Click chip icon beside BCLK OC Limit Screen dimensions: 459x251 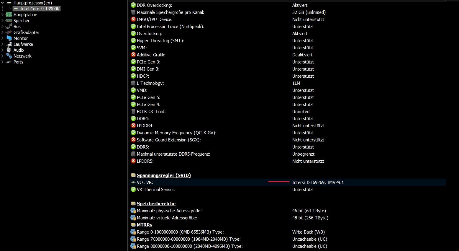click(x=133, y=112)
